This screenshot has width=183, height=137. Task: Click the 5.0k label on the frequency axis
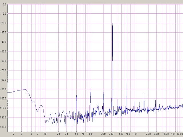click(166, 134)
